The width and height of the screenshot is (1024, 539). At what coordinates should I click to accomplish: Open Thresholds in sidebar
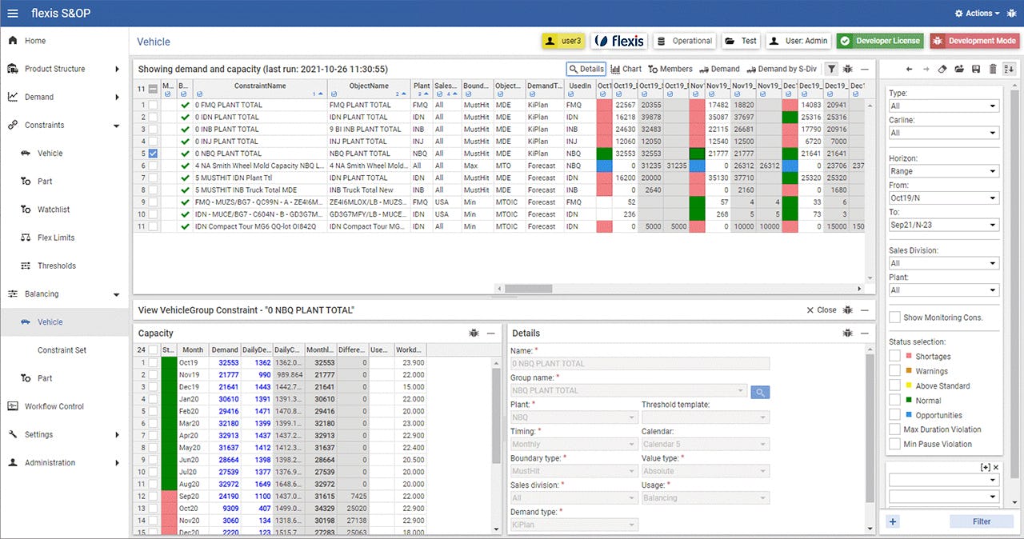click(56, 266)
